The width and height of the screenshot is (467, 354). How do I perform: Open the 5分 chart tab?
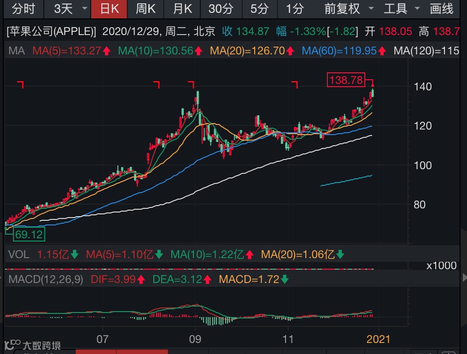click(259, 9)
